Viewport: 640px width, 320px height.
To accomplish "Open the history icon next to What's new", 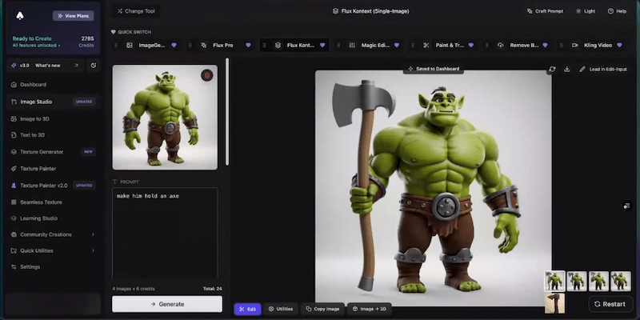I will coord(94,66).
